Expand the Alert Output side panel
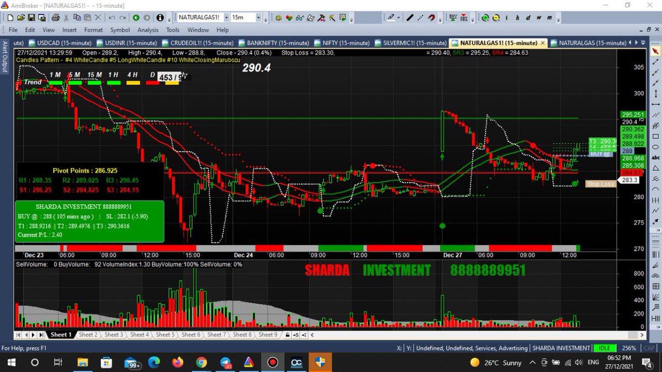 4,56
